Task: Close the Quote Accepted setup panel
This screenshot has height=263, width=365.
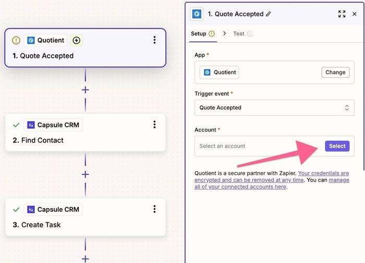Action: click(x=354, y=14)
